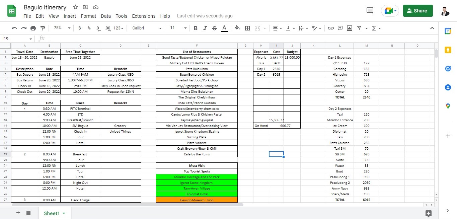457x219 pixels.
Task: Open the zoom level 75% dropdown
Action: click(x=62, y=28)
